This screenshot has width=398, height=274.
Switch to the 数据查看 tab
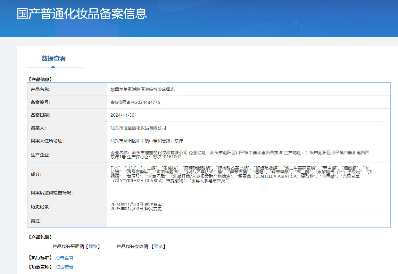click(54, 59)
